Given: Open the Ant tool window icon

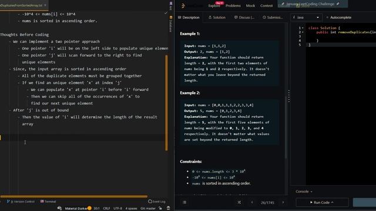Looking at the screenshot, I should [171, 5].
